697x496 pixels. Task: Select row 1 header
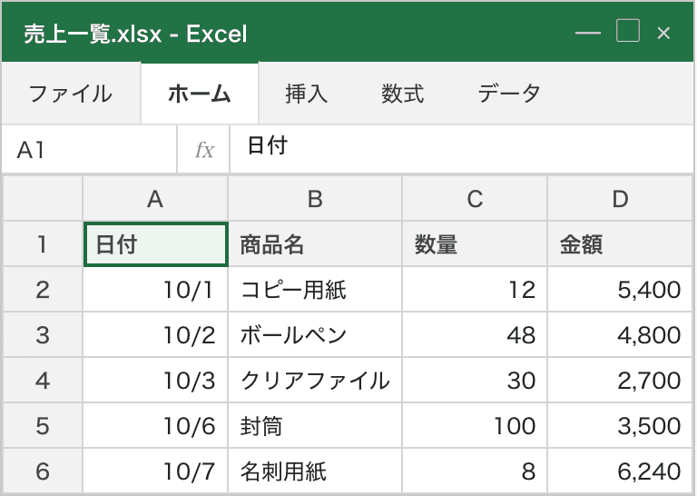click(x=43, y=243)
